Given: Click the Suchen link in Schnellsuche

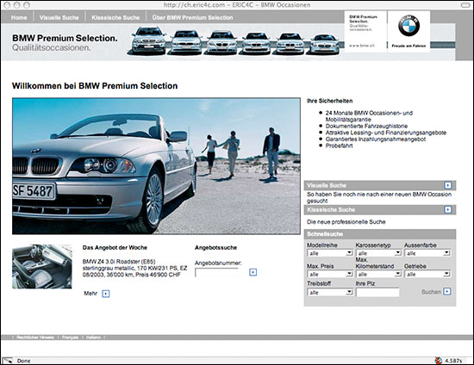Looking at the screenshot, I should (x=431, y=292).
